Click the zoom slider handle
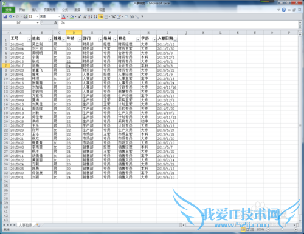The image size is (304, 234). pos(282,229)
